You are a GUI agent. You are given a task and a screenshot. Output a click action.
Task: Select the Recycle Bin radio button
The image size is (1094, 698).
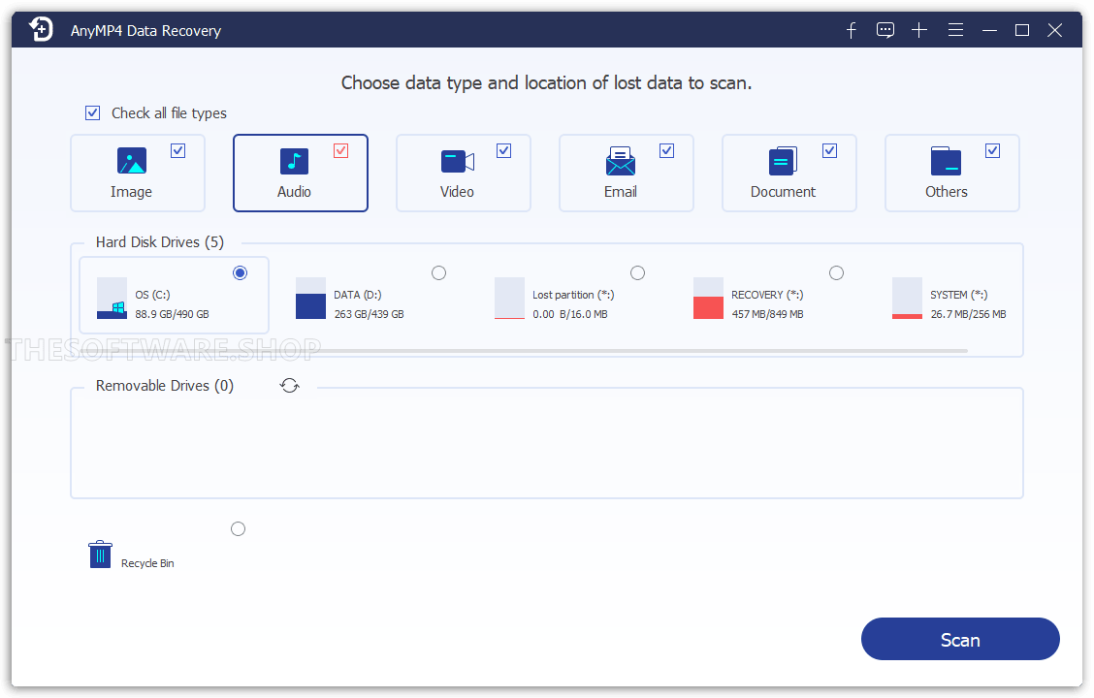tap(238, 529)
